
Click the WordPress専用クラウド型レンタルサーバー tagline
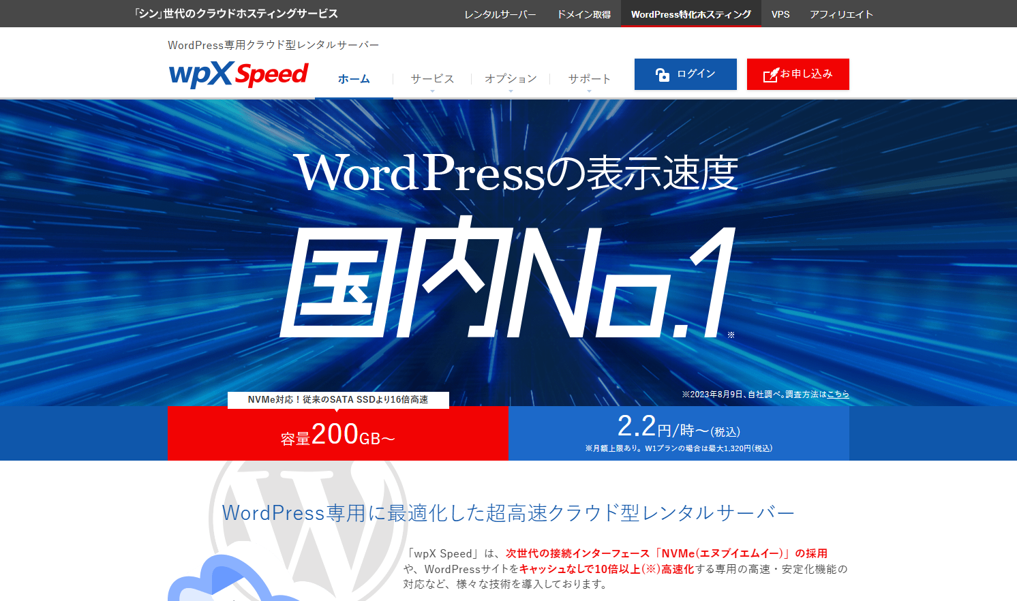click(273, 45)
